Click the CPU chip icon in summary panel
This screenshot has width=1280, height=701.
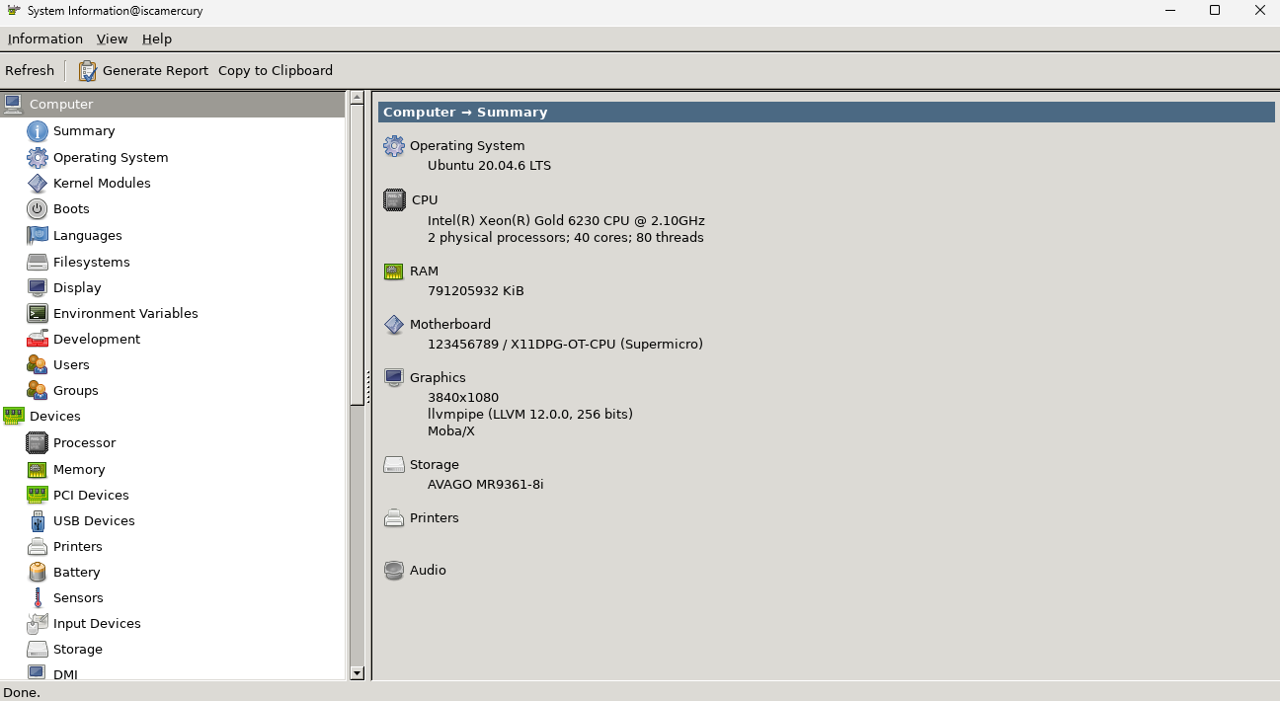394,199
